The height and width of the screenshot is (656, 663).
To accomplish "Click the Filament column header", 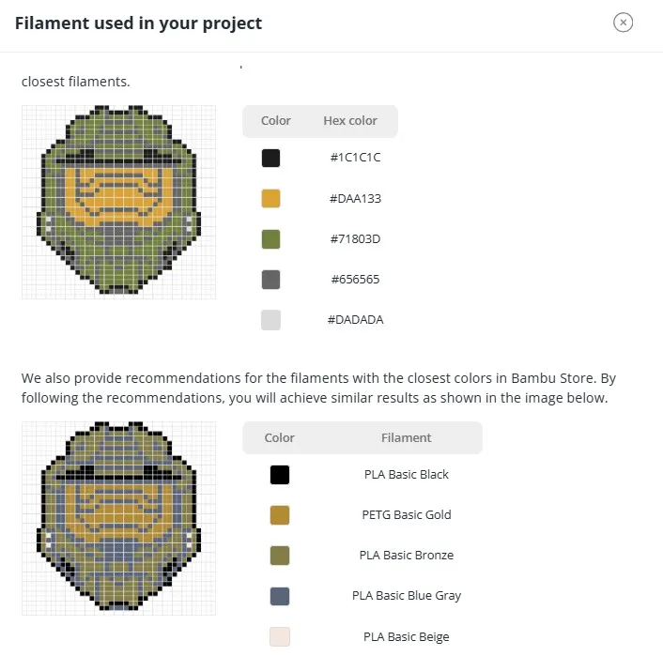I will (x=407, y=437).
